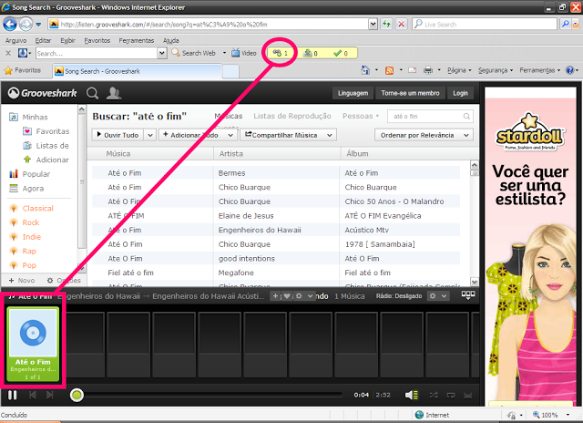Image resolution: width=583 pixels, height=423 pixels.
Task: Open the community people icon in header
Action: [114, 93]
